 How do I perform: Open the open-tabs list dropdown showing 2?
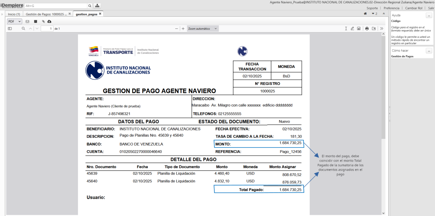coord(374,14)
